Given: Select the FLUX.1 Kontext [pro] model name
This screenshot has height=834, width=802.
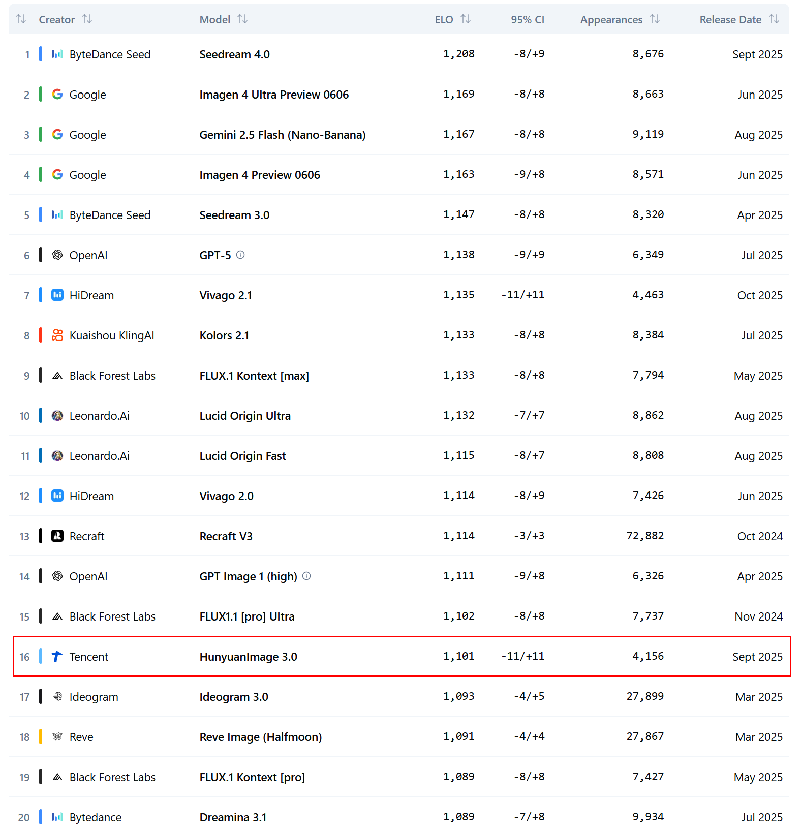Looking at the screenshot, I should [252, 777].
